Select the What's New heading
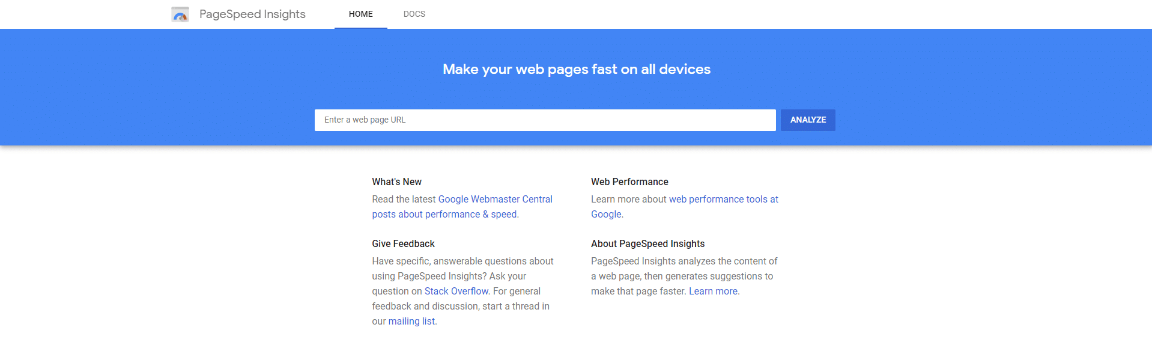Image resolution: width=1152 pixels, height=360 pixels. tap(396, 182)
